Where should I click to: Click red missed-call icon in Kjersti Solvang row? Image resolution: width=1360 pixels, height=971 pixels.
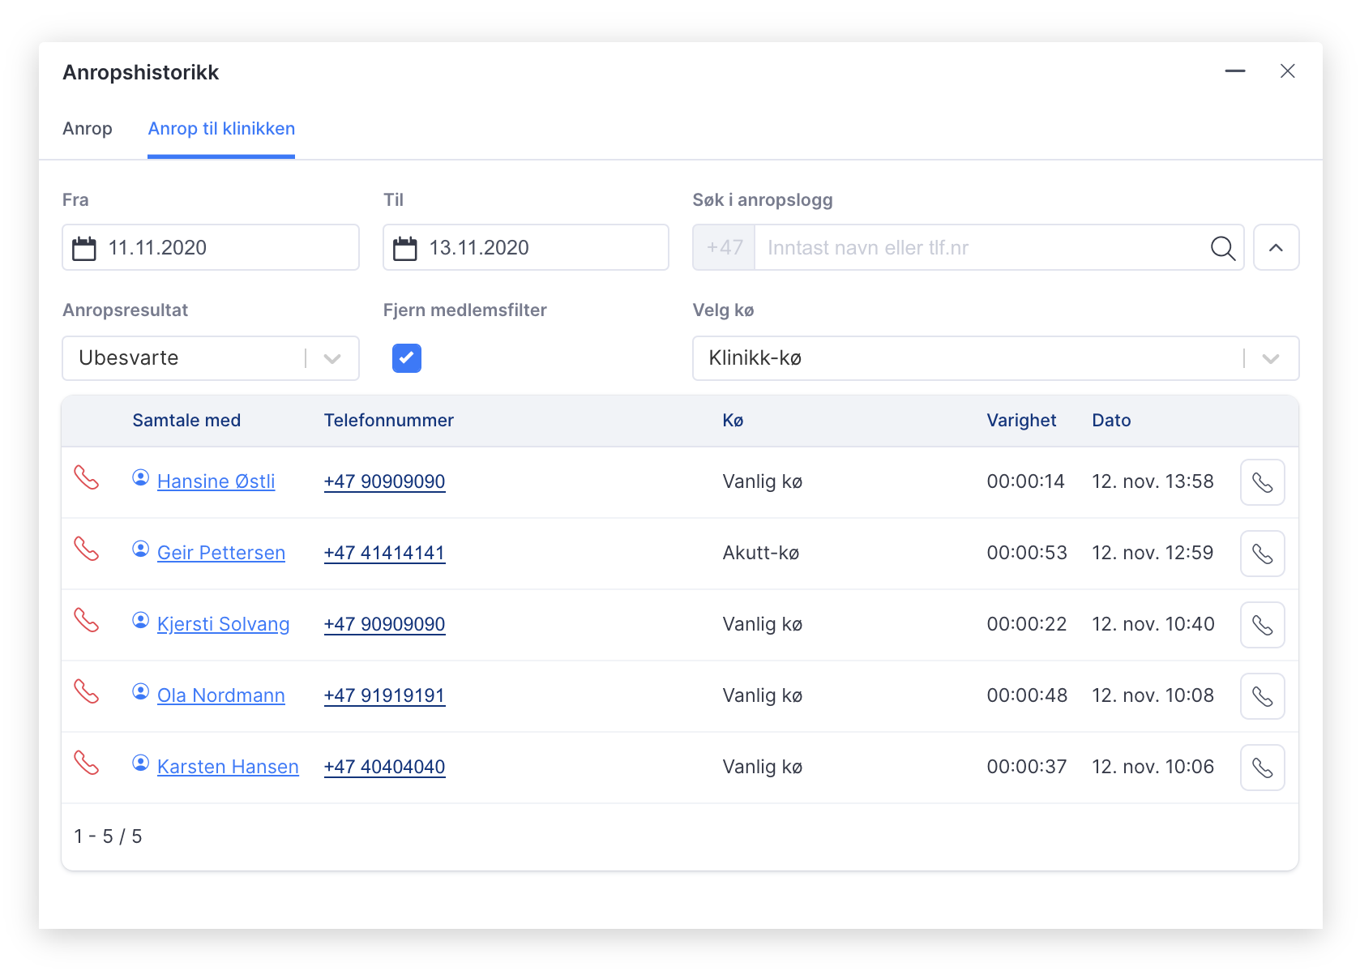[87, 620]
